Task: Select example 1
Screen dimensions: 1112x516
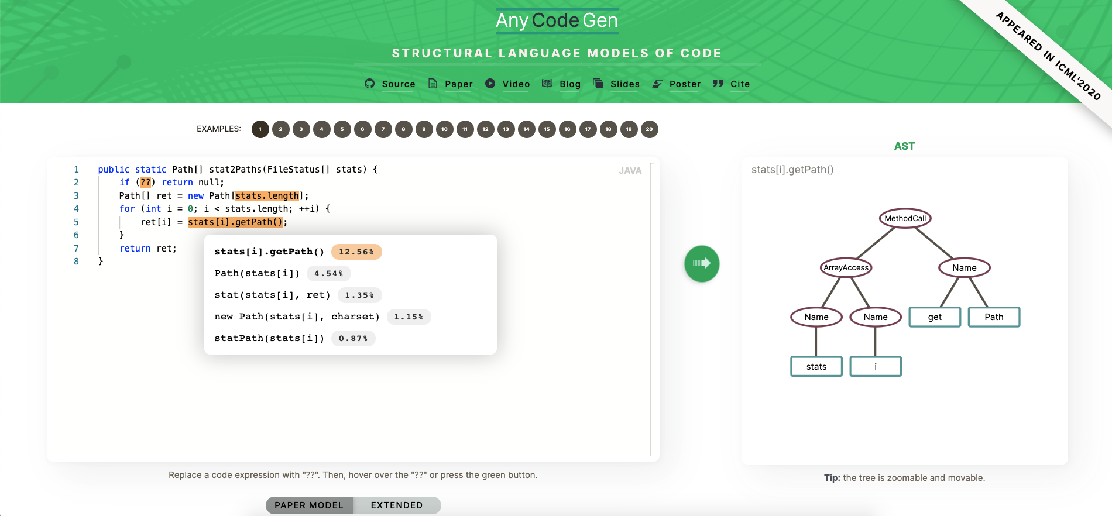Action: pyautogui.click(x=260, y=129)
